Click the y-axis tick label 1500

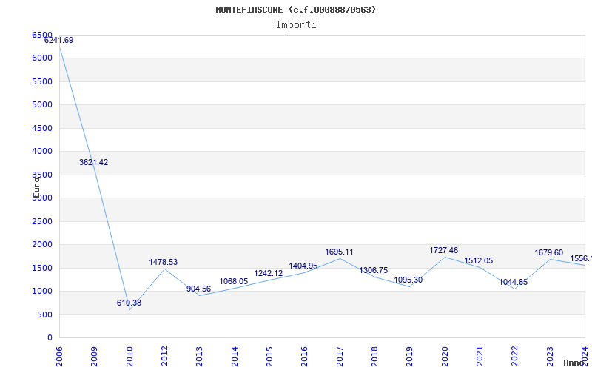click(x=42, y=268)
